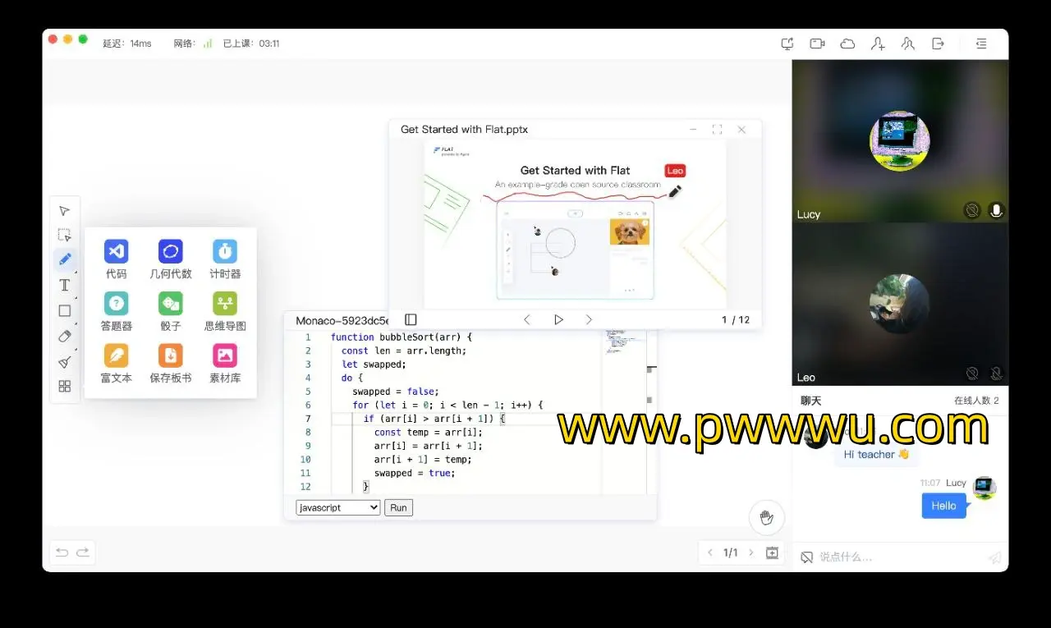The image size is (1051, 628).
Task: Toggle Leo's microphone
Action: click(x=996, y=374)
